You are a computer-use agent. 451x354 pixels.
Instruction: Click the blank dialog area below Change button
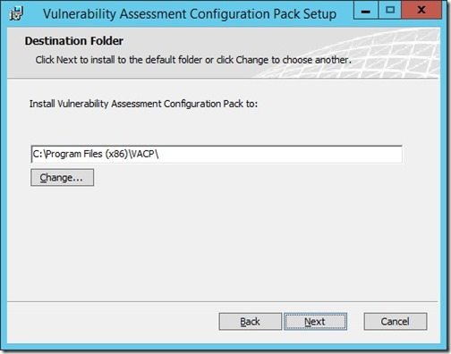coord(222,243)
